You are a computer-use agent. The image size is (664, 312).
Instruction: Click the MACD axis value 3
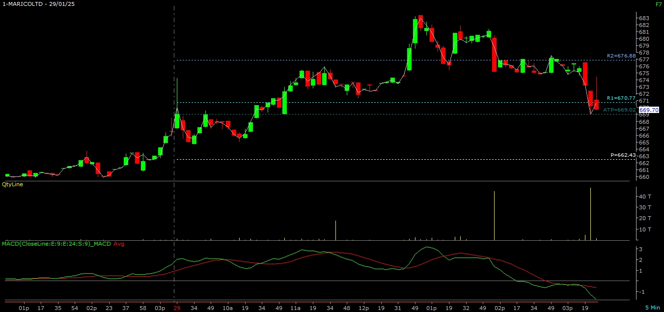pyautogui.click(x=641, y=250)
